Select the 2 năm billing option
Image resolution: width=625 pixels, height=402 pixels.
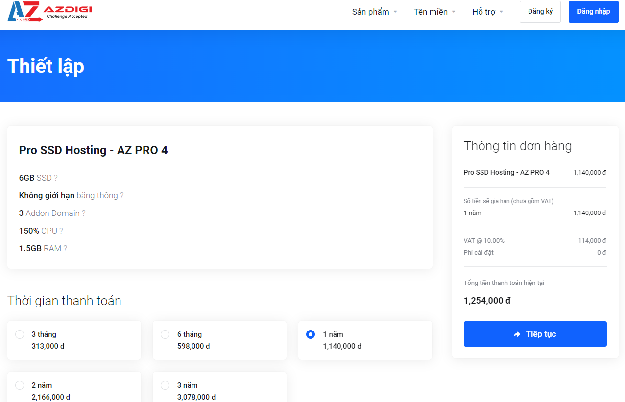tap(74, 387)
